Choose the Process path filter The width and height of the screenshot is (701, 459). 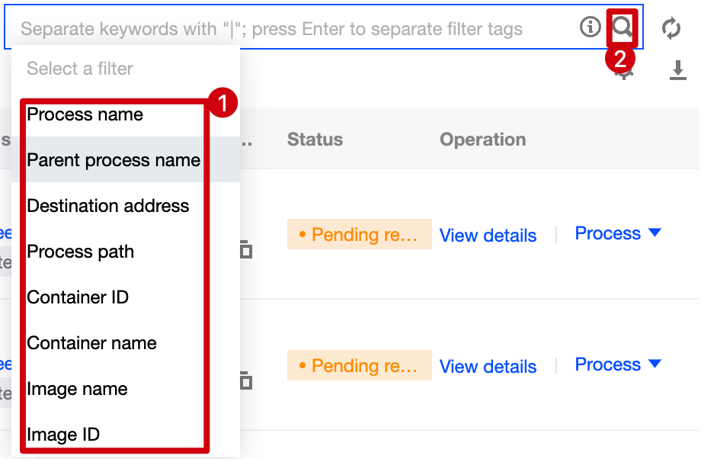(80, 252)
